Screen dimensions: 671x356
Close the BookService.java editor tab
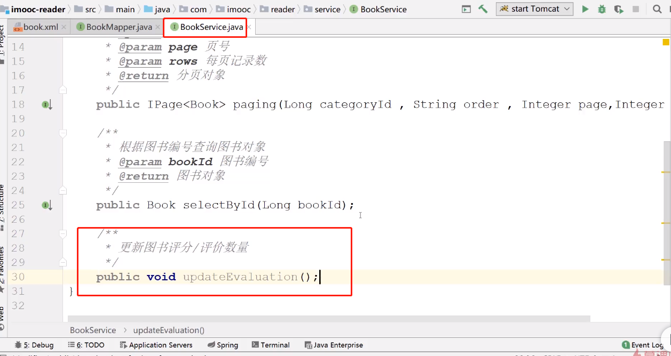[249, 27]
